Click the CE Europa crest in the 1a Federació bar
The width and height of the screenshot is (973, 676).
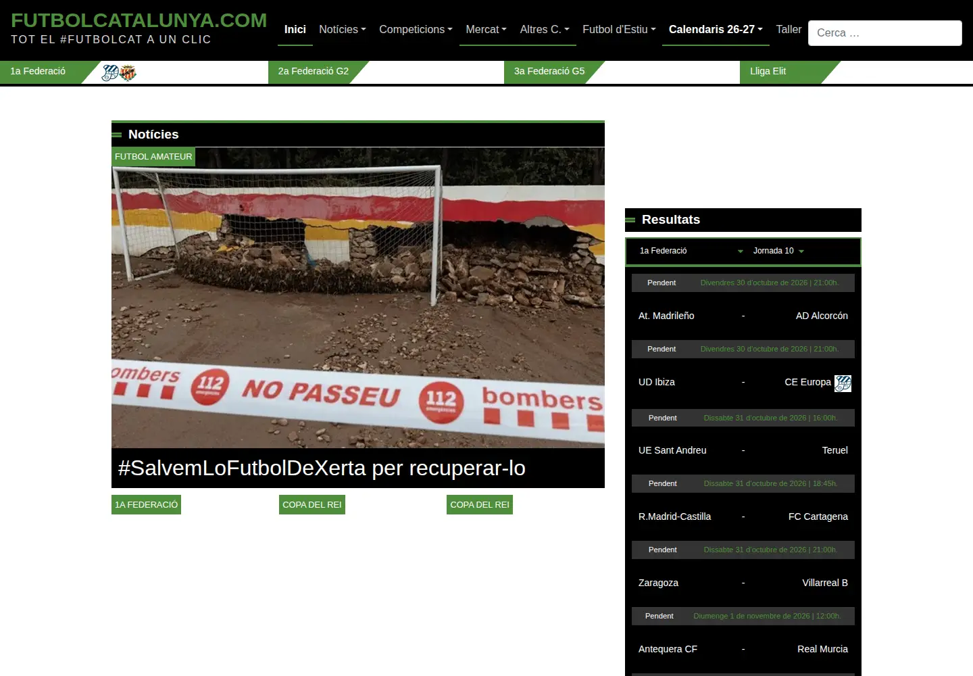point(110,72)
